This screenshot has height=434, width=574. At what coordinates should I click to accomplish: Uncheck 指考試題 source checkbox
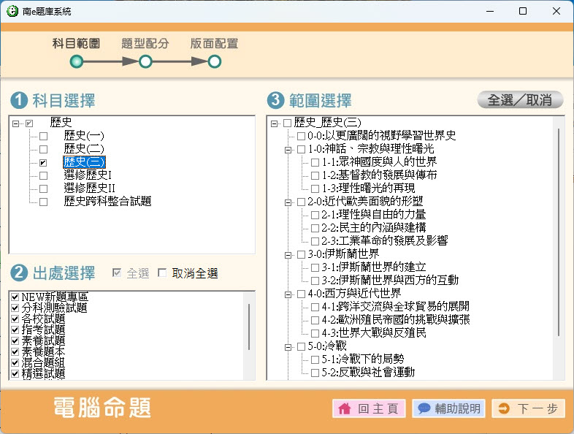click(15, 330)
